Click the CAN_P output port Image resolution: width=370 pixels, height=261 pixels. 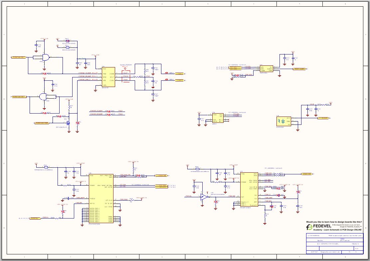(179, 73)
